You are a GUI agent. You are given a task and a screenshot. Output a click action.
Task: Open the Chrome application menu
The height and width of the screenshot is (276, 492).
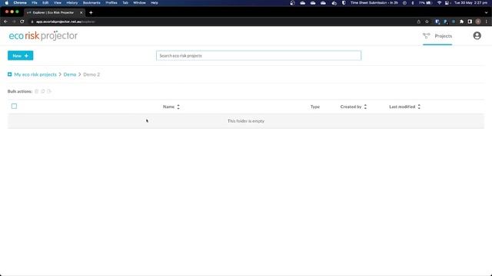pyautogui.click(x=20, y=3)
